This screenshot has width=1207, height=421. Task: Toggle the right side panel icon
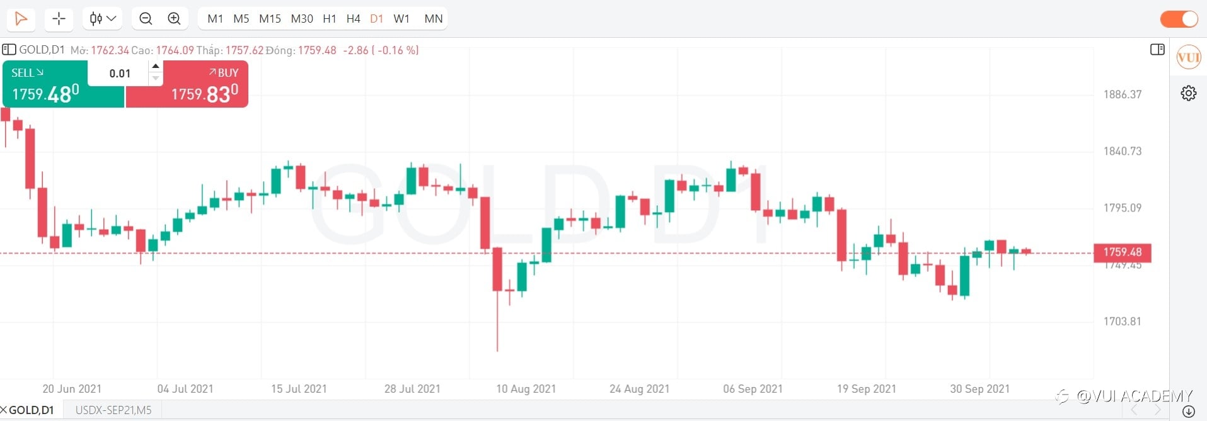tap(1157, 50)
